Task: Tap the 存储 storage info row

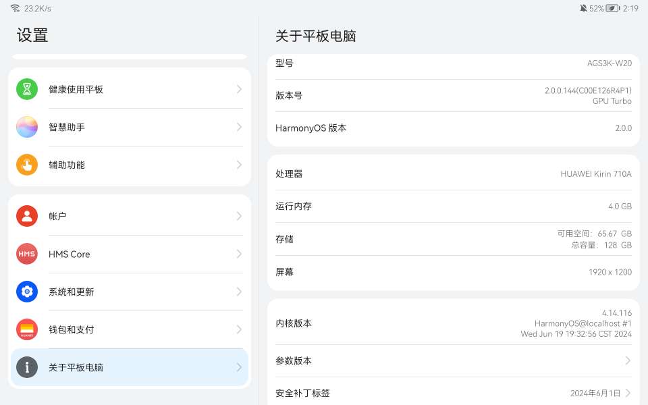Action: (x=454, y=239)
